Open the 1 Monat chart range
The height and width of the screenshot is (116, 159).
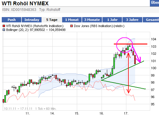(x=72, y=20)
